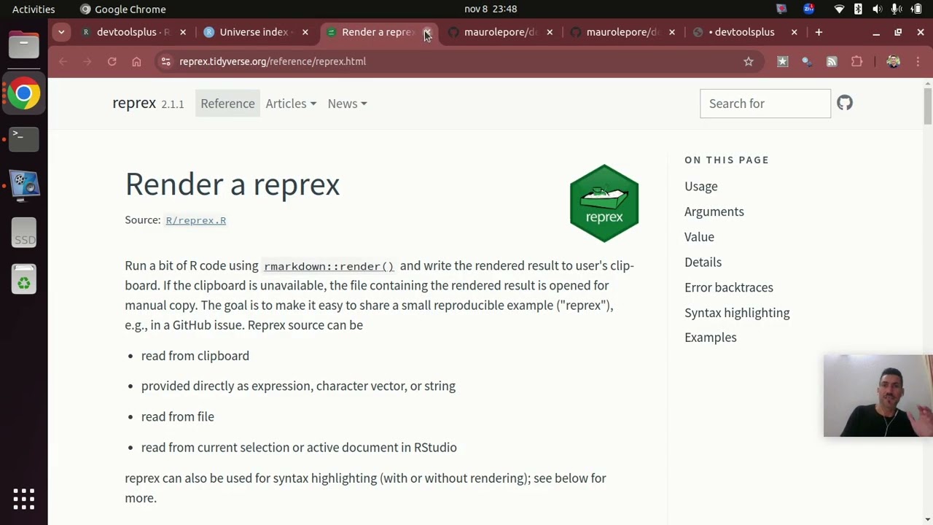
Task: Open the bookmark star extension icon
Action: tap(782, 61)
